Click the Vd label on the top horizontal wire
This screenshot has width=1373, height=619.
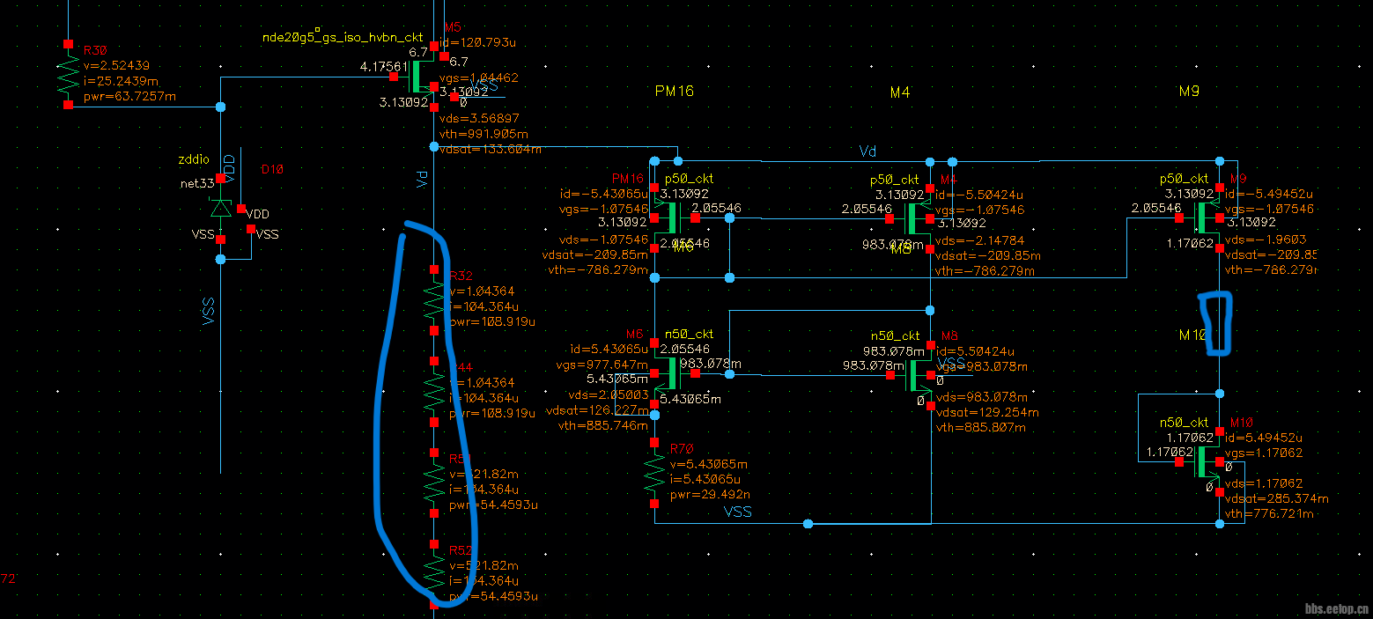coord(867,151)
